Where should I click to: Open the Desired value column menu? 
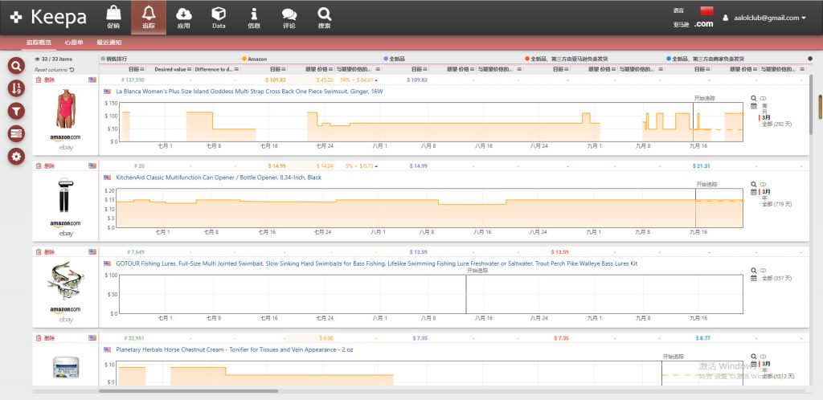point(190,69)
